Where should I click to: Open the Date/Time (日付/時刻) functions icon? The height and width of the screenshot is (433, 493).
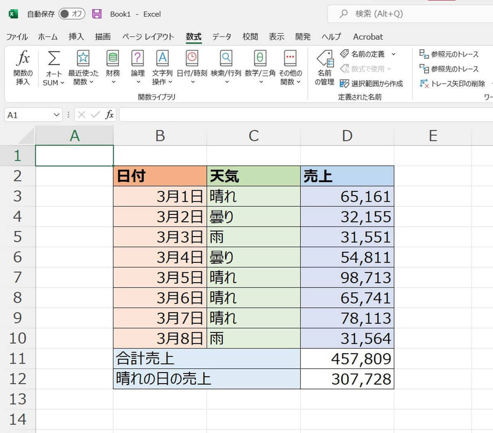click(191, 59)
